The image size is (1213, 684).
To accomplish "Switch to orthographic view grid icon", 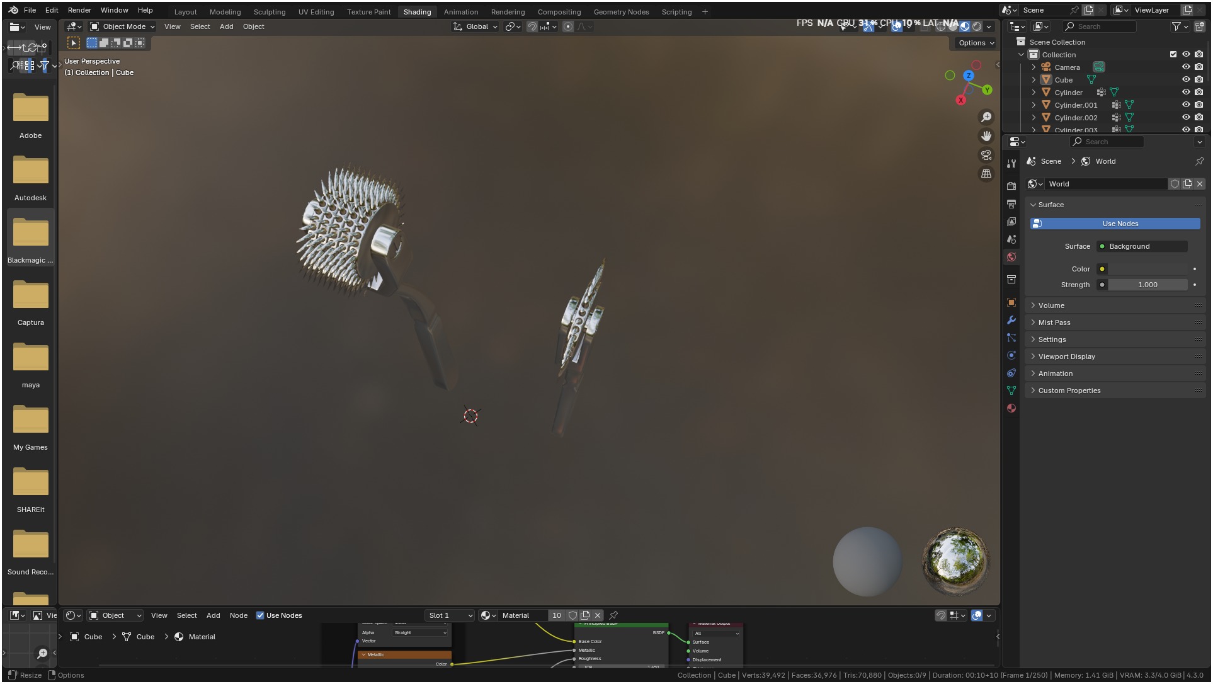I will pos(986,174).
